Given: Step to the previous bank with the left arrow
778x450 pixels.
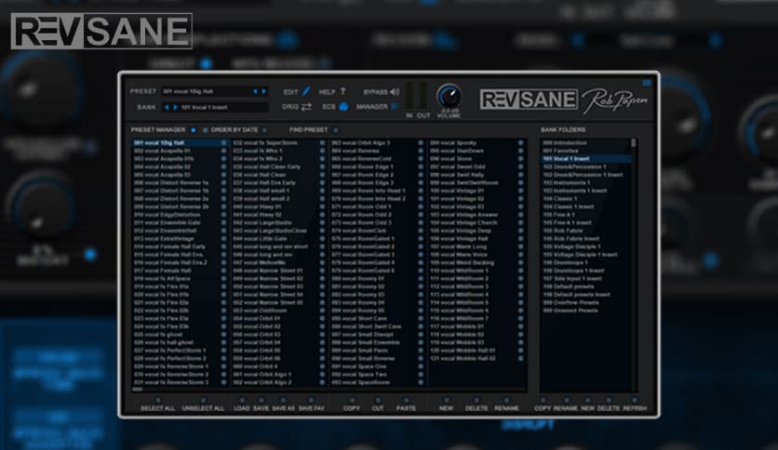Looking at the screenshot, I should pyautogui.click(x=167, y=107).
